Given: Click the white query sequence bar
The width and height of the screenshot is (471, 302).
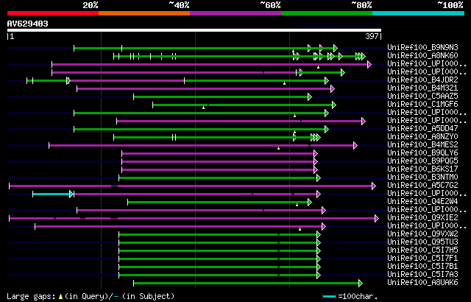Looking at the screenshot, I should tap(194, 30).
